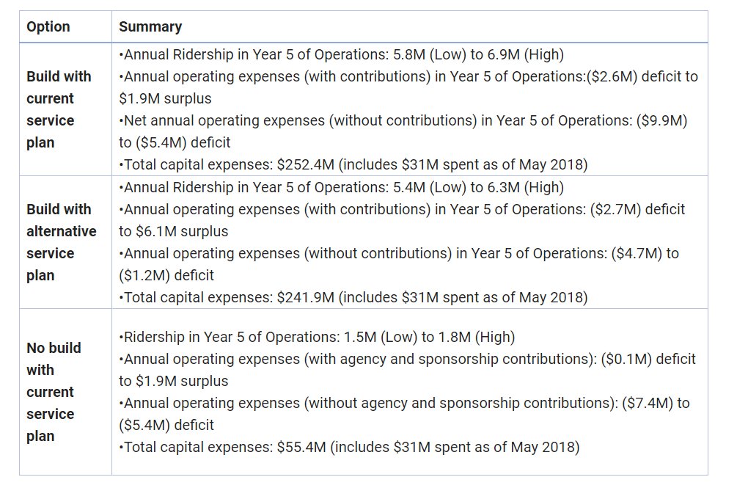Click the $252.4M total capital expenses line
Viewport: 737px width, 488px height.
pyautogui.click(x=353, y=164)
